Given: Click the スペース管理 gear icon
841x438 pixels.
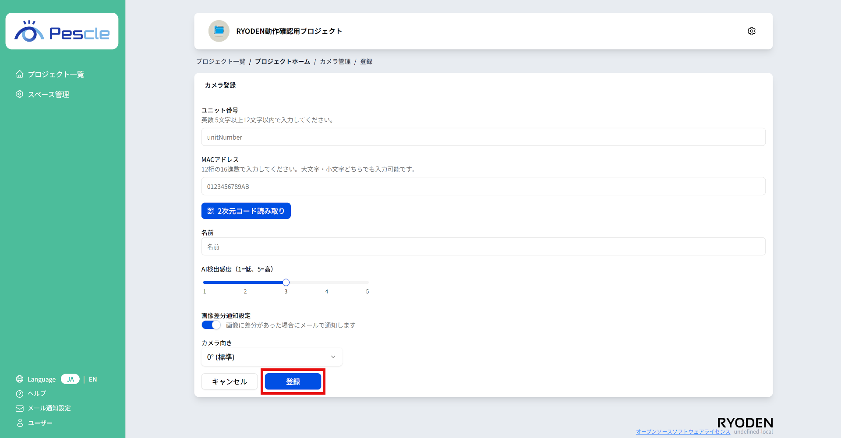Looking at the screenshot, I should pos(19,94).
